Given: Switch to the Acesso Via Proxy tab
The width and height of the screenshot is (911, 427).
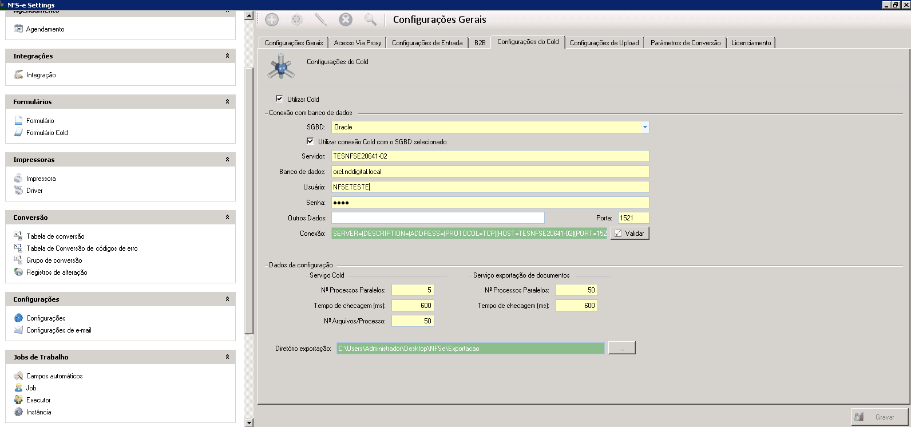Looking at the screenshot, I should tap(357, 43).
